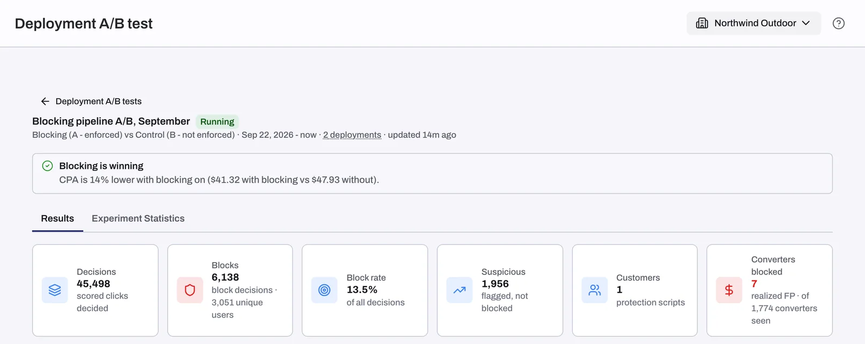Go back to Deployment A/B tests

pyautogui.click(x=98, y=101)
